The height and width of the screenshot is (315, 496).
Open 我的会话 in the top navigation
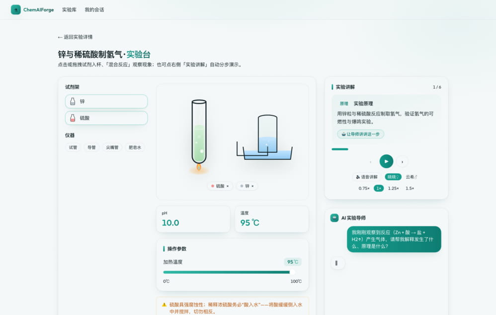[94, 10]
